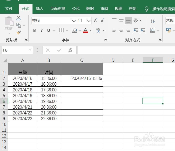The width and height of the screenshot is (175, 151).
Task: Click the formula bar input field
Action: click(126, 50)
